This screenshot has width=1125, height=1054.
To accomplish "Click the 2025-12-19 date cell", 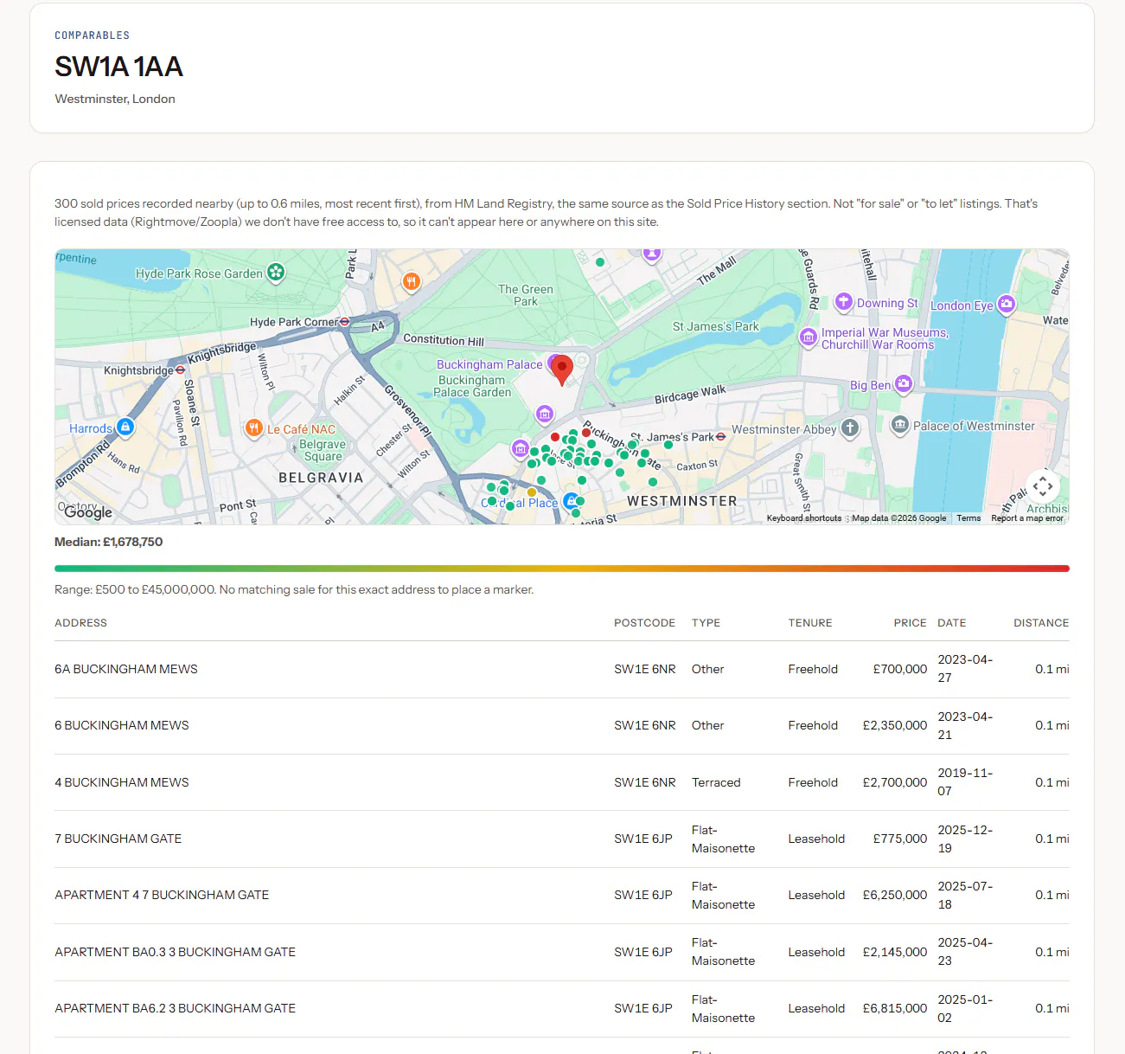I will [965, 839].
